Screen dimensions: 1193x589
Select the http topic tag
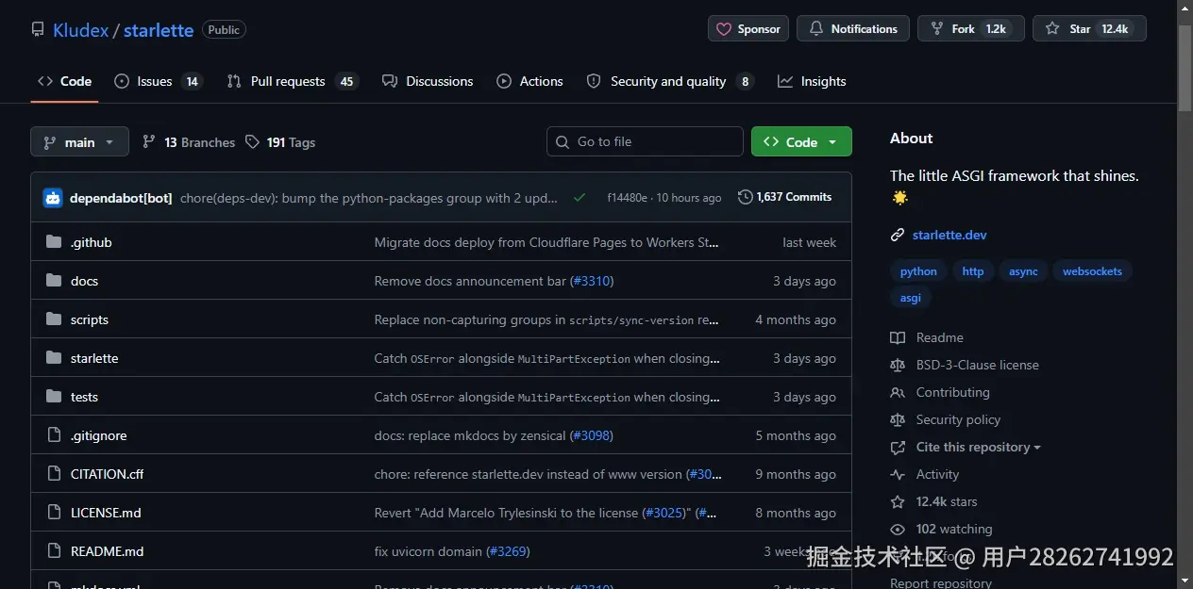[973, 271]
